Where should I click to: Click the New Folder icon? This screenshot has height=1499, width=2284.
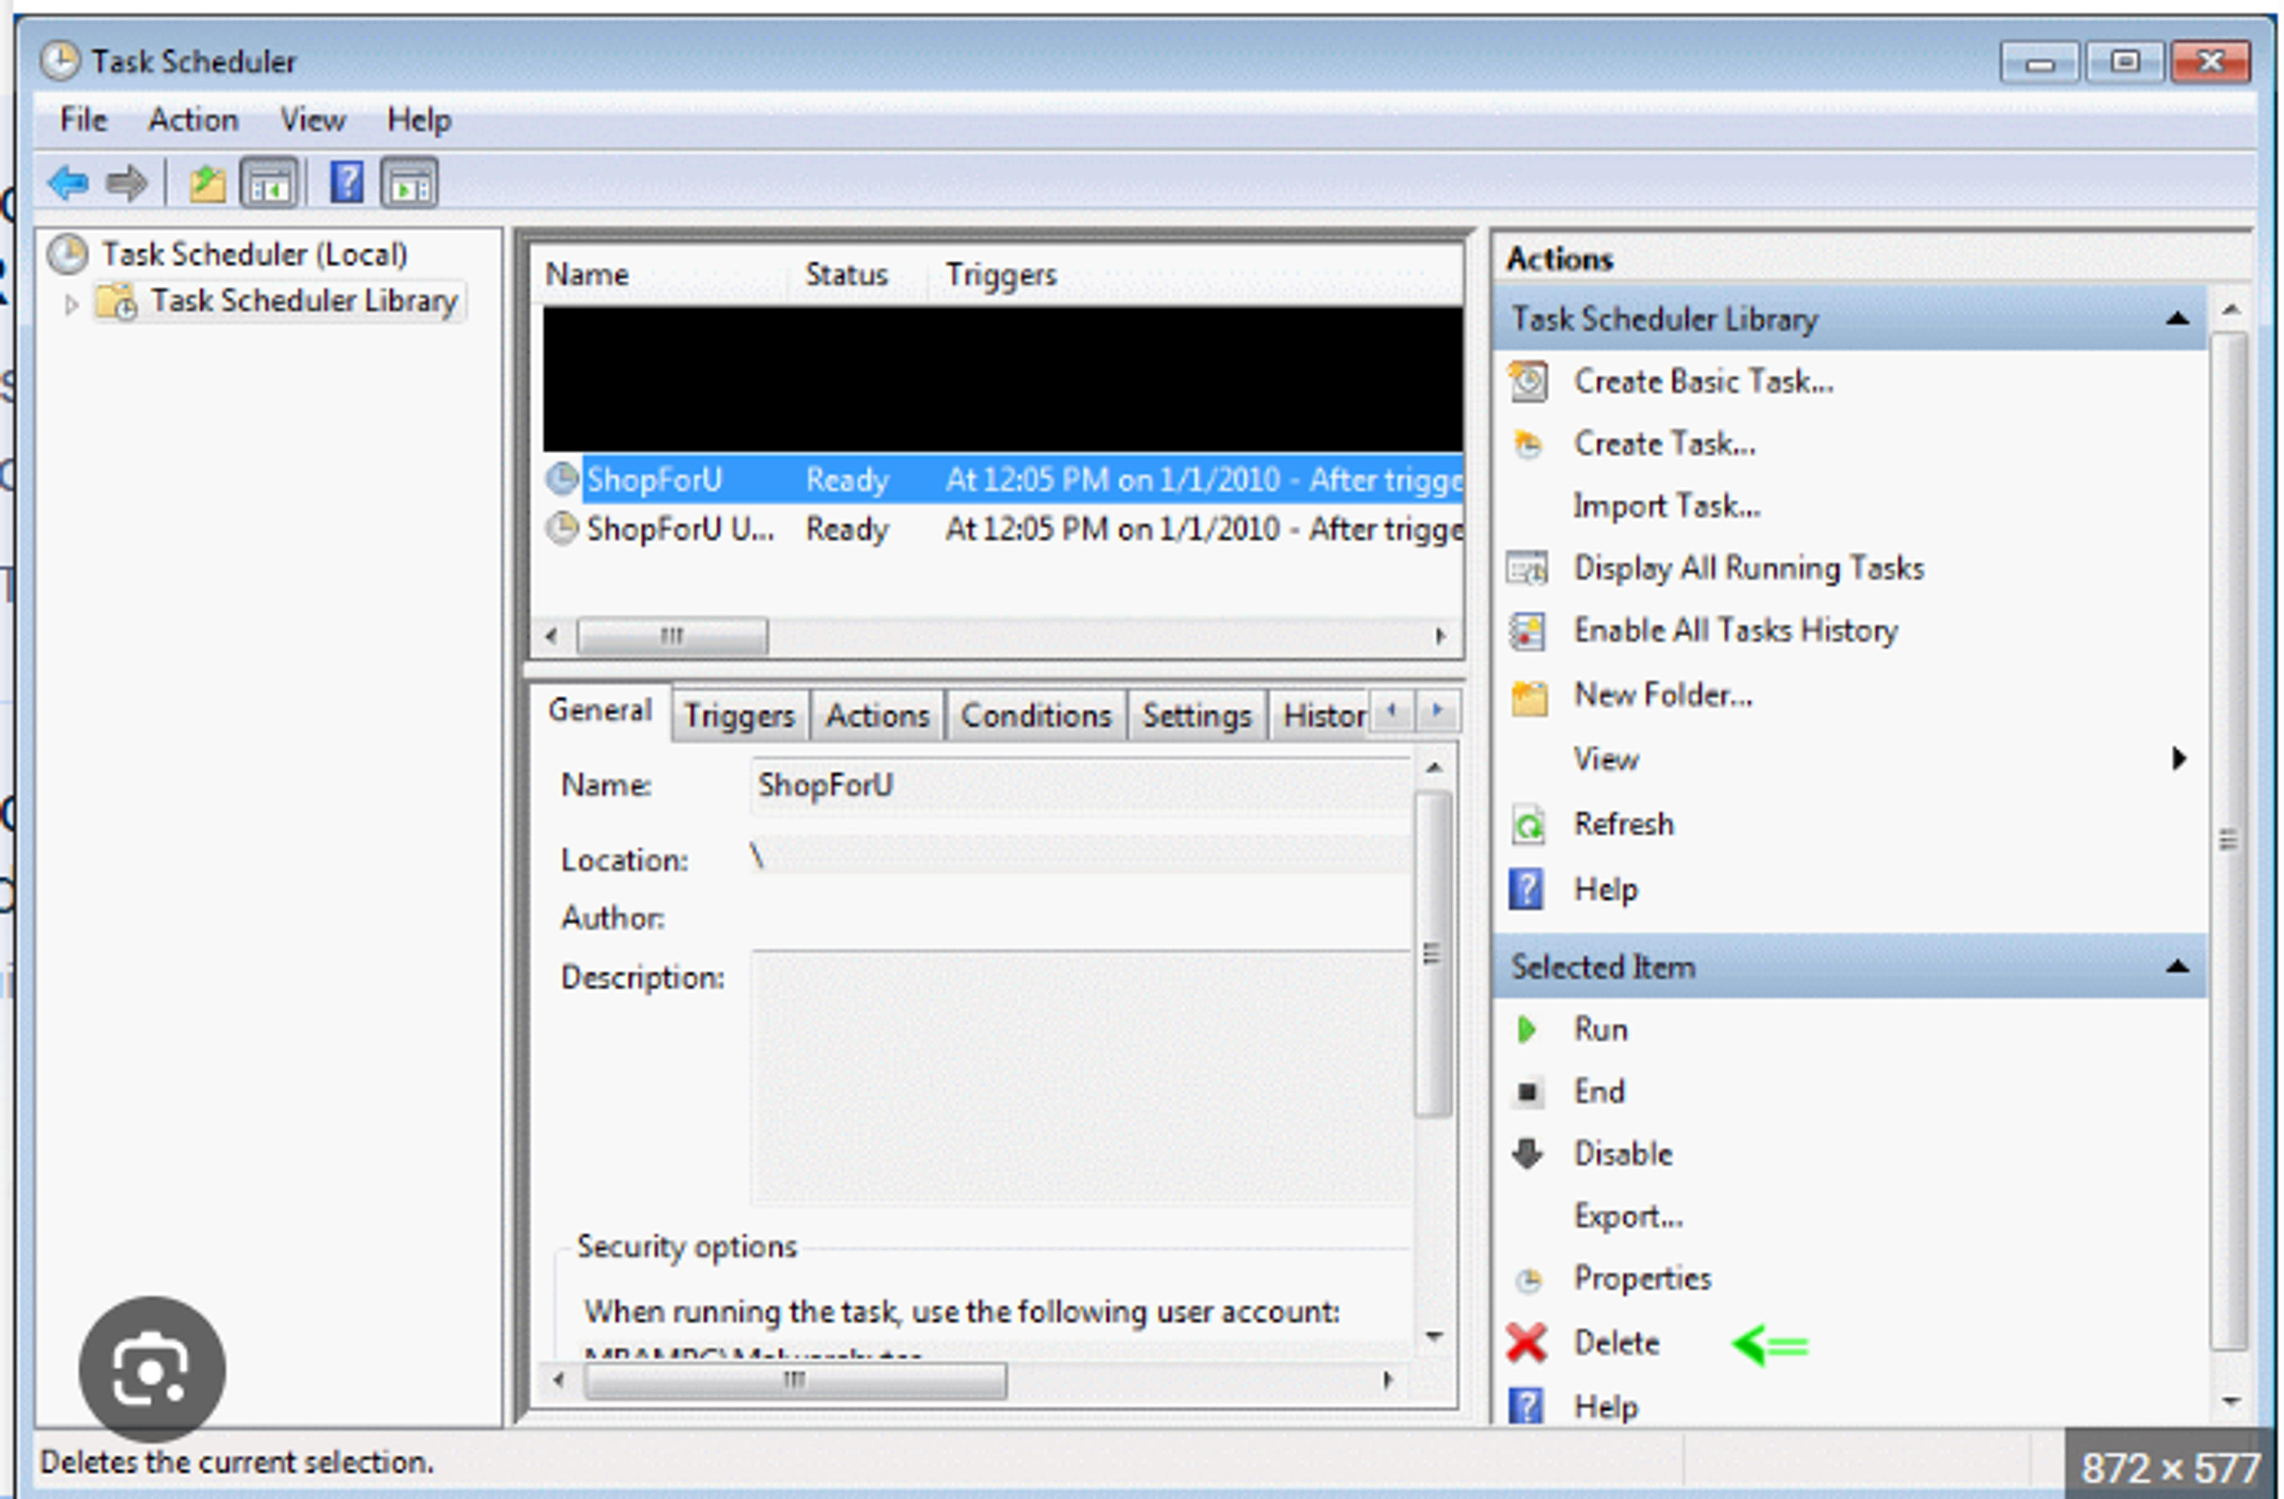coord(1529,697)
